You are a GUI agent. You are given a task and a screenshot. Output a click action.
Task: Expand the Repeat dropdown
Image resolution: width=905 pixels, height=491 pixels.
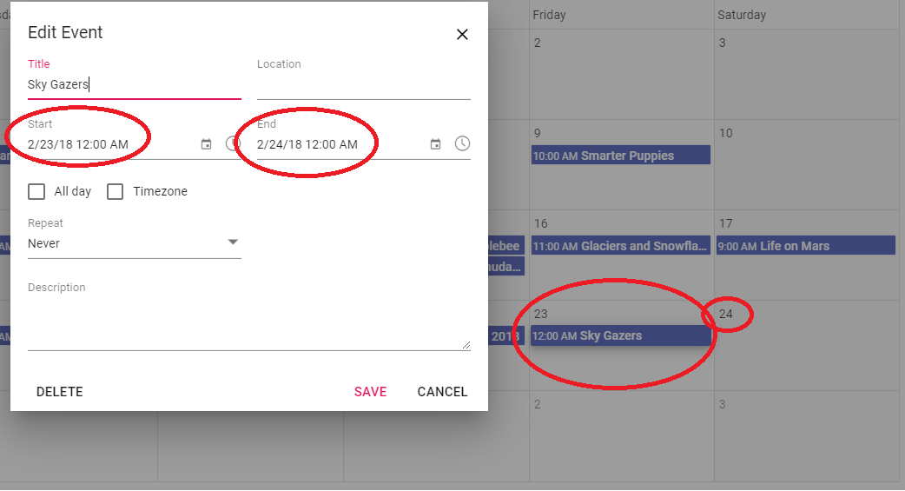(135, 243)
